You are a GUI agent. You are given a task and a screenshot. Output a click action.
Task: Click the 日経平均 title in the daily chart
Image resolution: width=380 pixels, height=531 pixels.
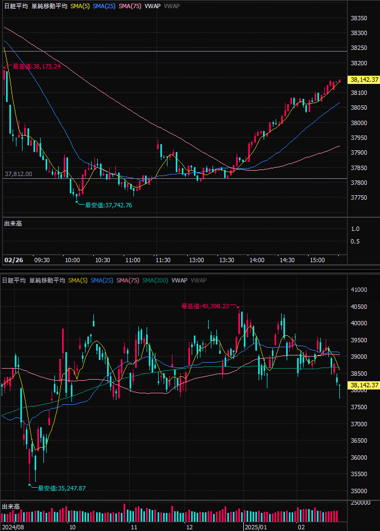[x=14, y=280]
